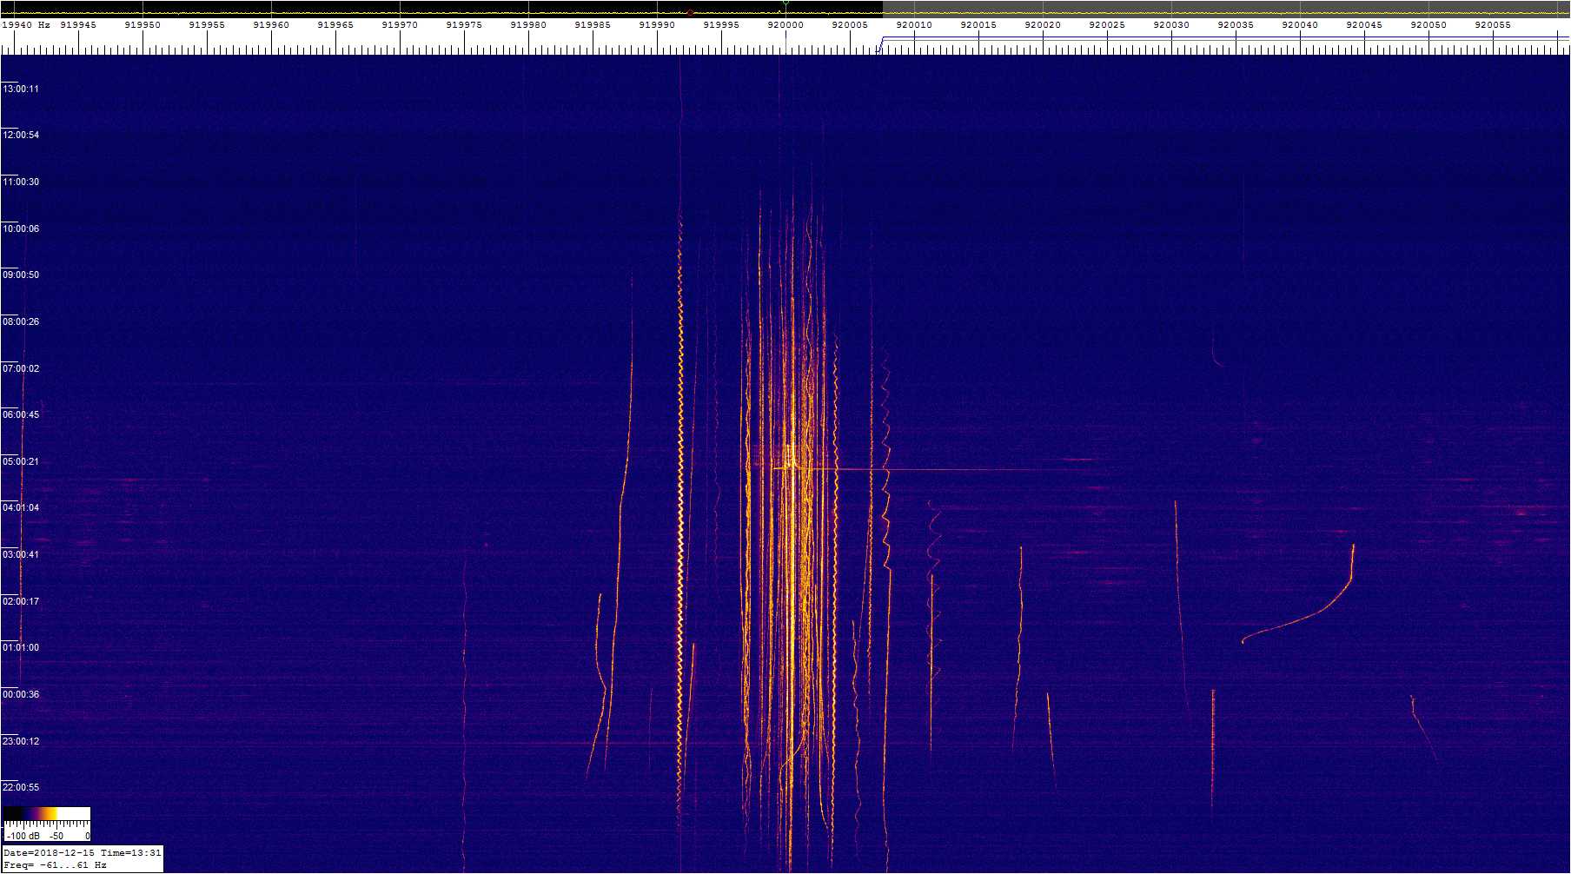1571x874 pixels.
Task: Click the 919980 frequency label
Action: 528,25
